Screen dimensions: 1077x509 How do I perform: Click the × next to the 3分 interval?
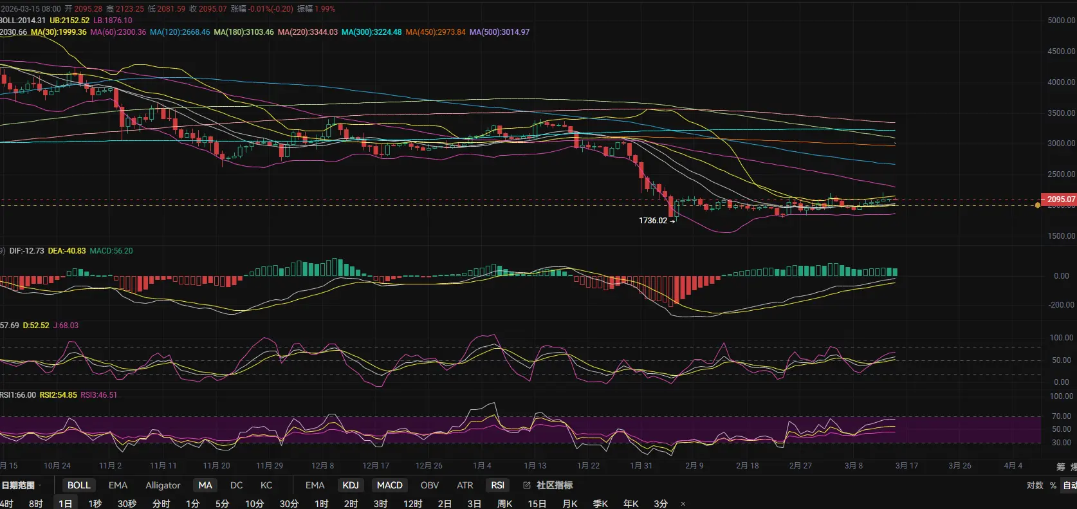click(x=683, y=504)
